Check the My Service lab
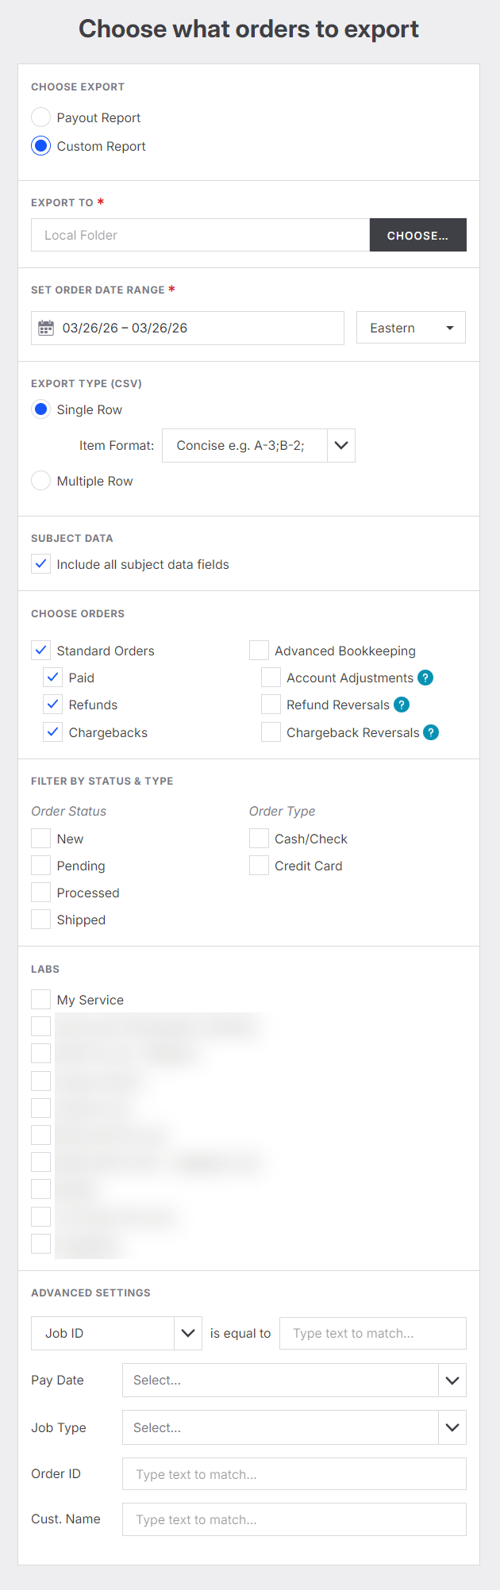 coord(41,1000)
